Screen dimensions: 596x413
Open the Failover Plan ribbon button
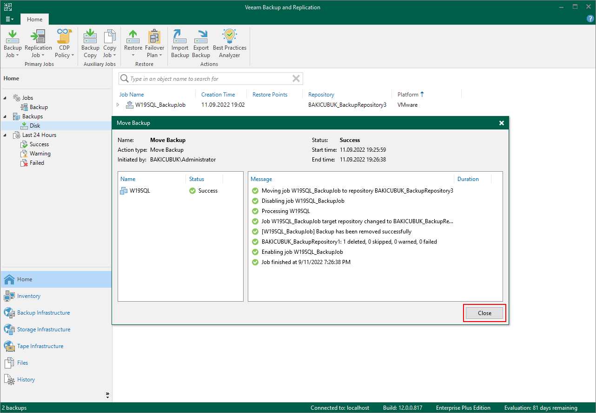(154, 44)
